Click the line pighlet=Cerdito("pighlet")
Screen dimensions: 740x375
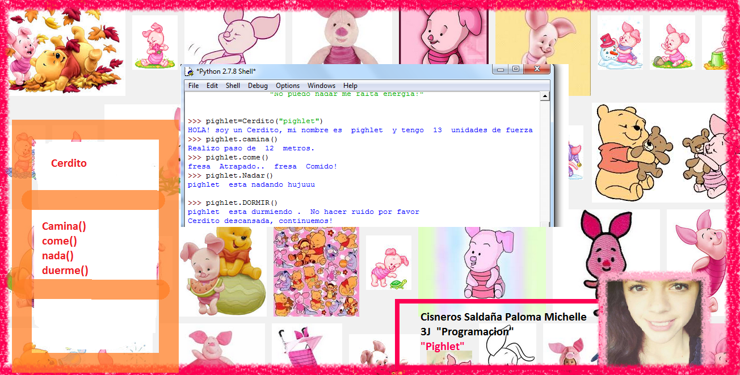click(255, 121)
